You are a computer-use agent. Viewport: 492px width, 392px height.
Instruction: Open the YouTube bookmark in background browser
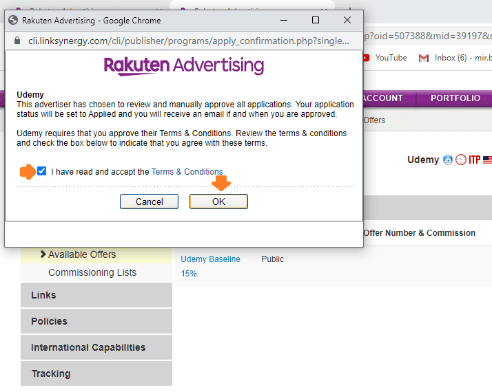pos(386,58)
